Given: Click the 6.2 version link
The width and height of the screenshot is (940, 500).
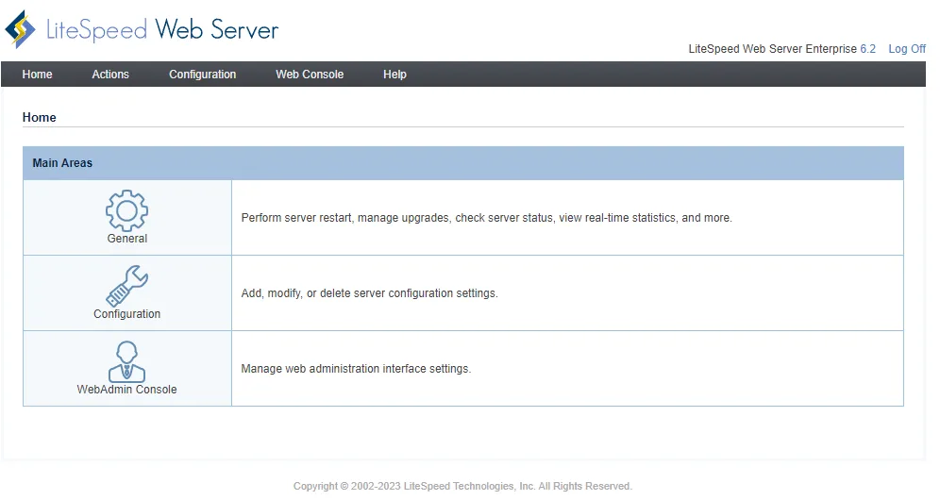Looking at the screenshot, I should coord(867,49).
